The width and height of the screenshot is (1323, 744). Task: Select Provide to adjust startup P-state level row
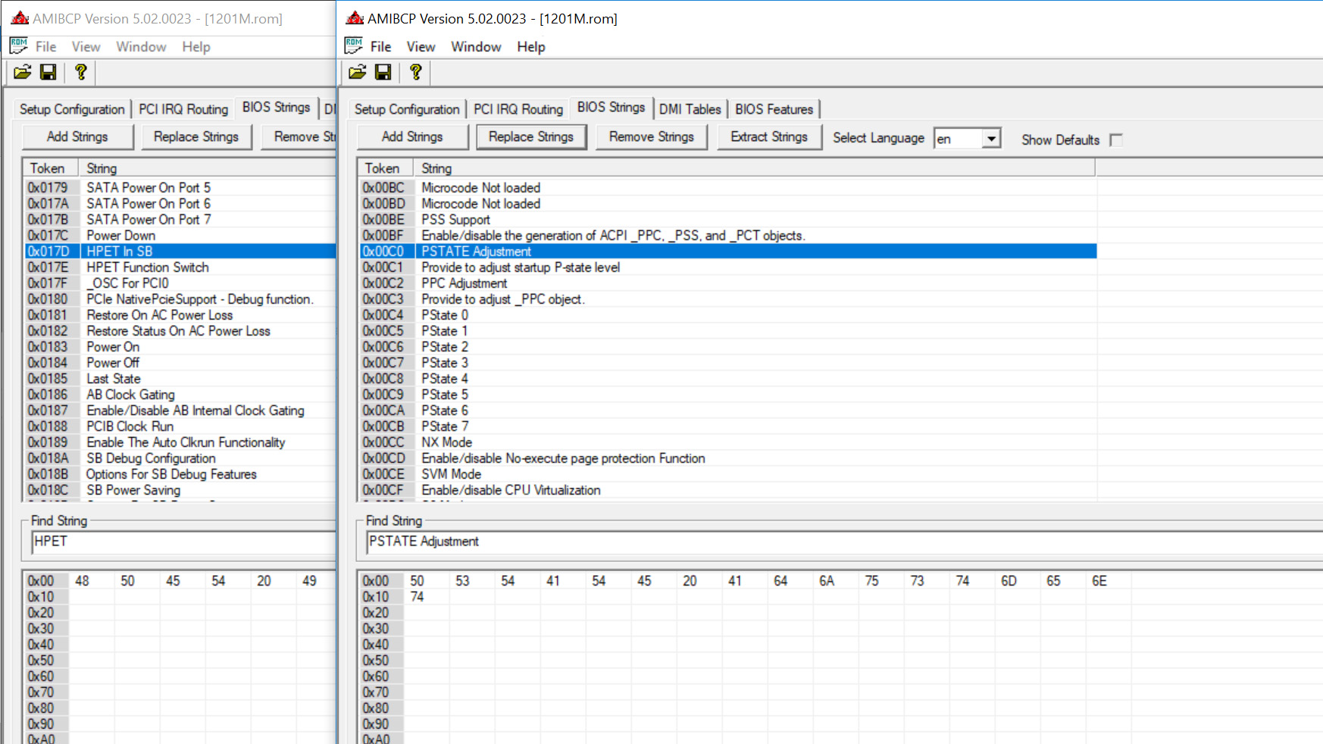click(728, 267)
